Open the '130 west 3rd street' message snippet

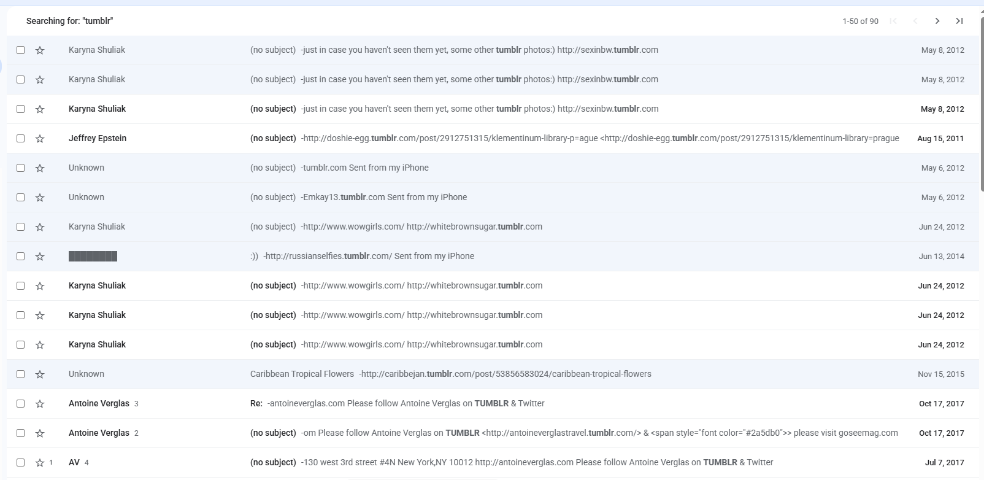(537, 463)
